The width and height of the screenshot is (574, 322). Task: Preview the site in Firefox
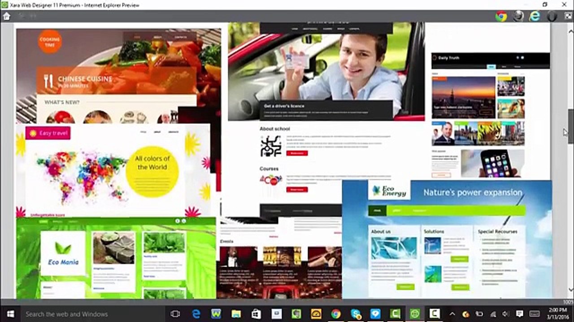[518, 16]
